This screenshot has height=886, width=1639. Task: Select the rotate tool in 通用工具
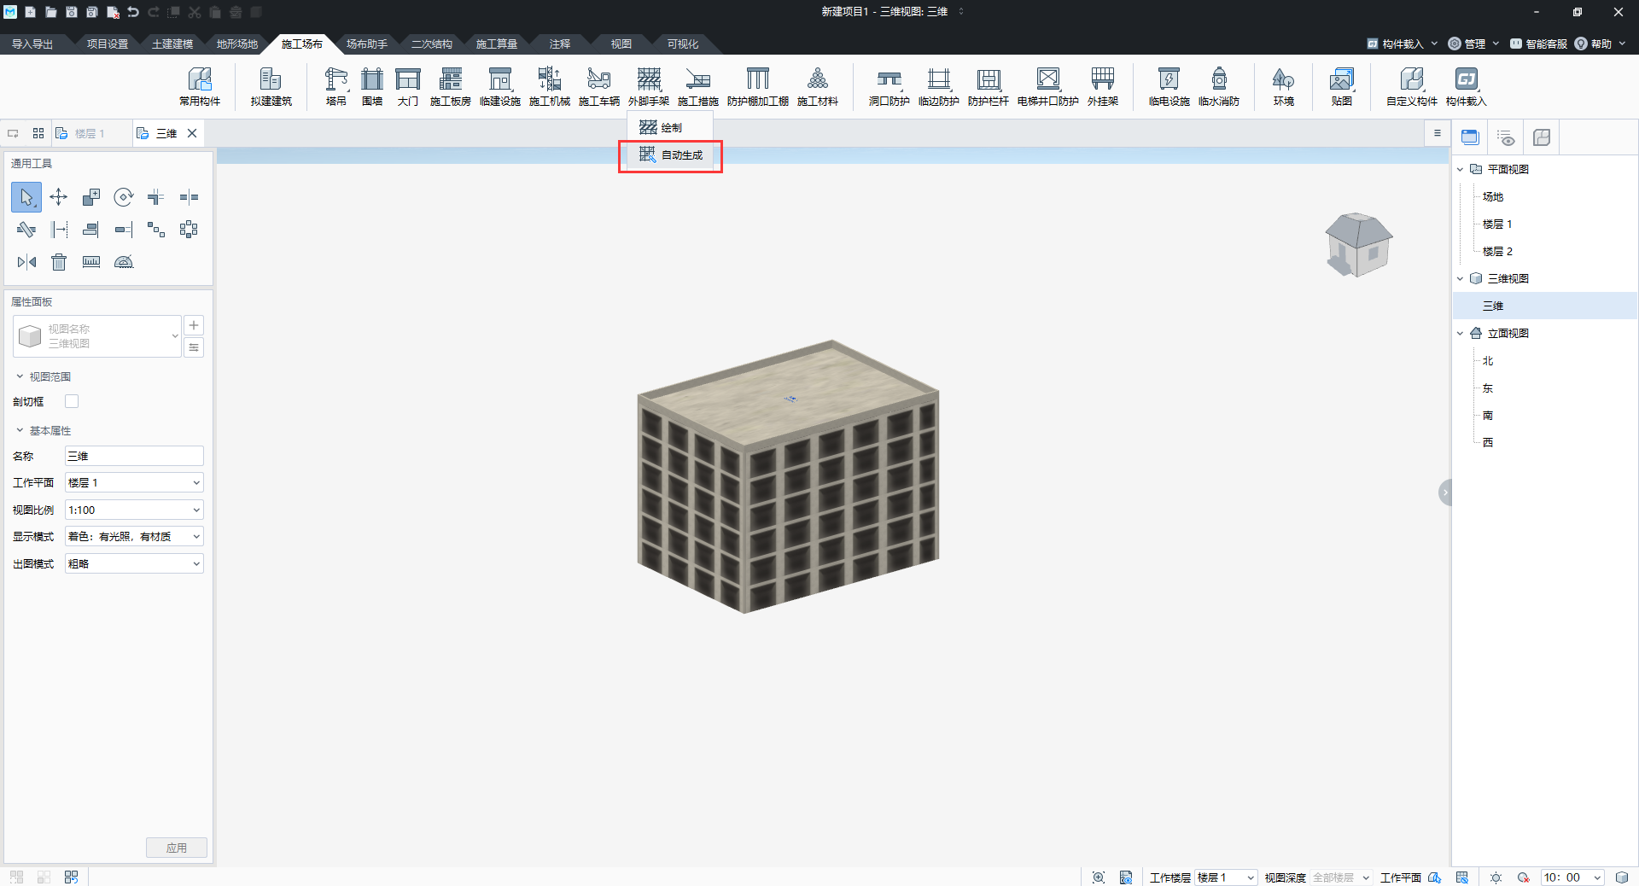(124, 197)
